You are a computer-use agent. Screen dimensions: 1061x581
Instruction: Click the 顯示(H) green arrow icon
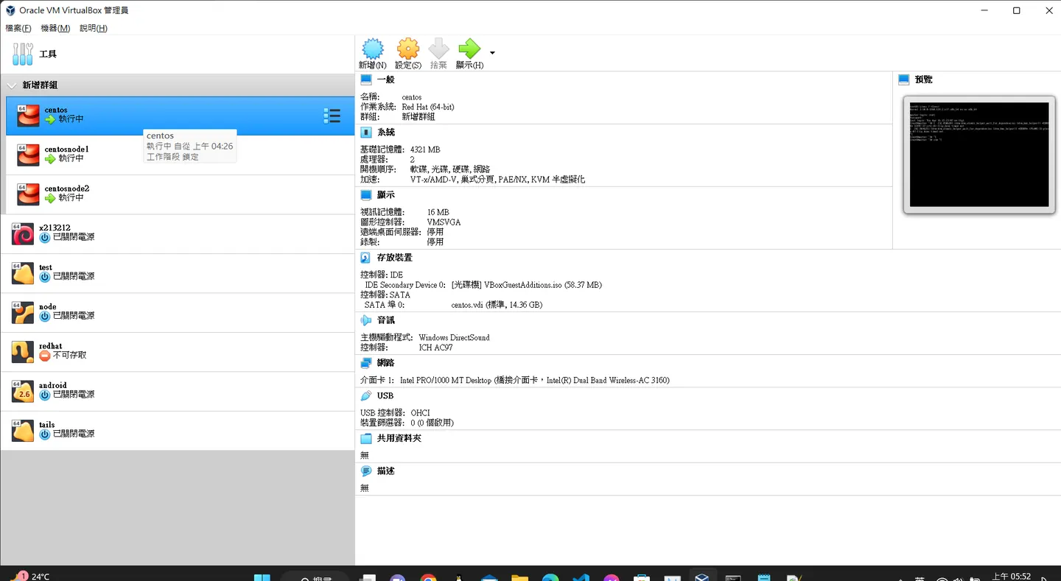click(x=469, y=49)
